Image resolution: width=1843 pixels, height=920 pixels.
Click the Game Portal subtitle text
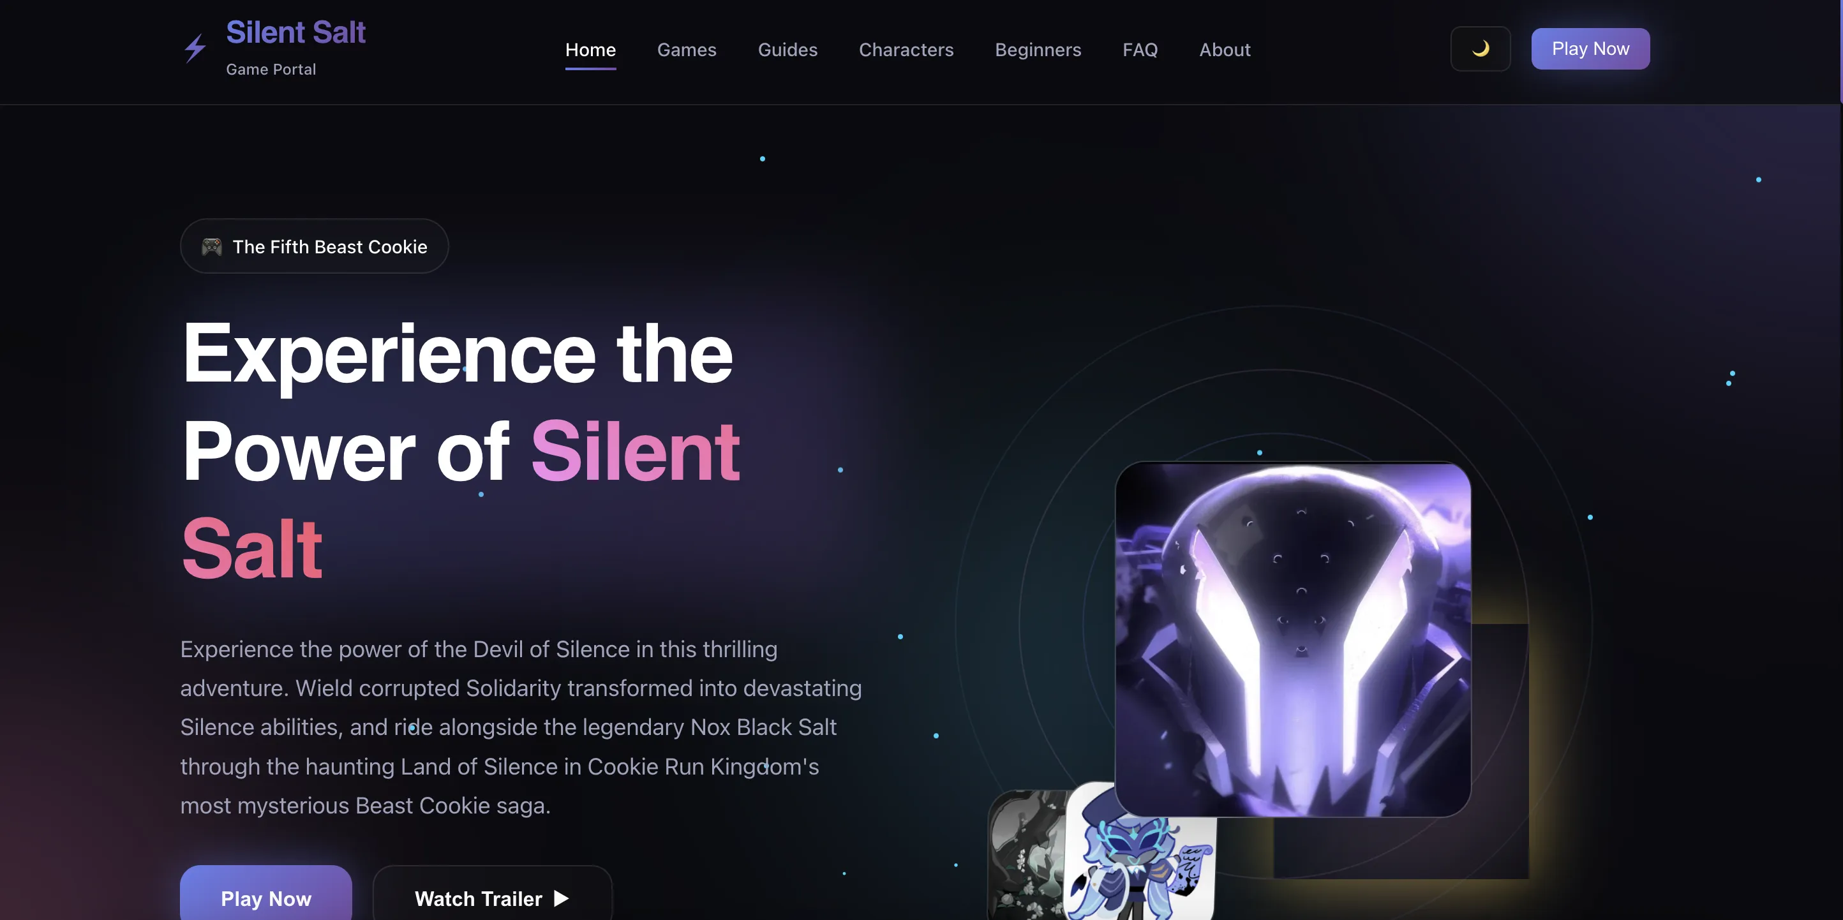[271, 70]
